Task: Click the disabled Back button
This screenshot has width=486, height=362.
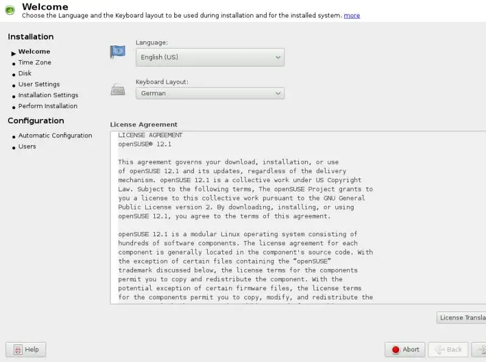Action: pyautogui.click(x=448, y=350)
